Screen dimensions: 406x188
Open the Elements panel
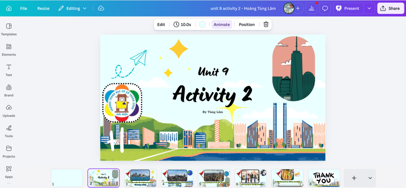9,49
